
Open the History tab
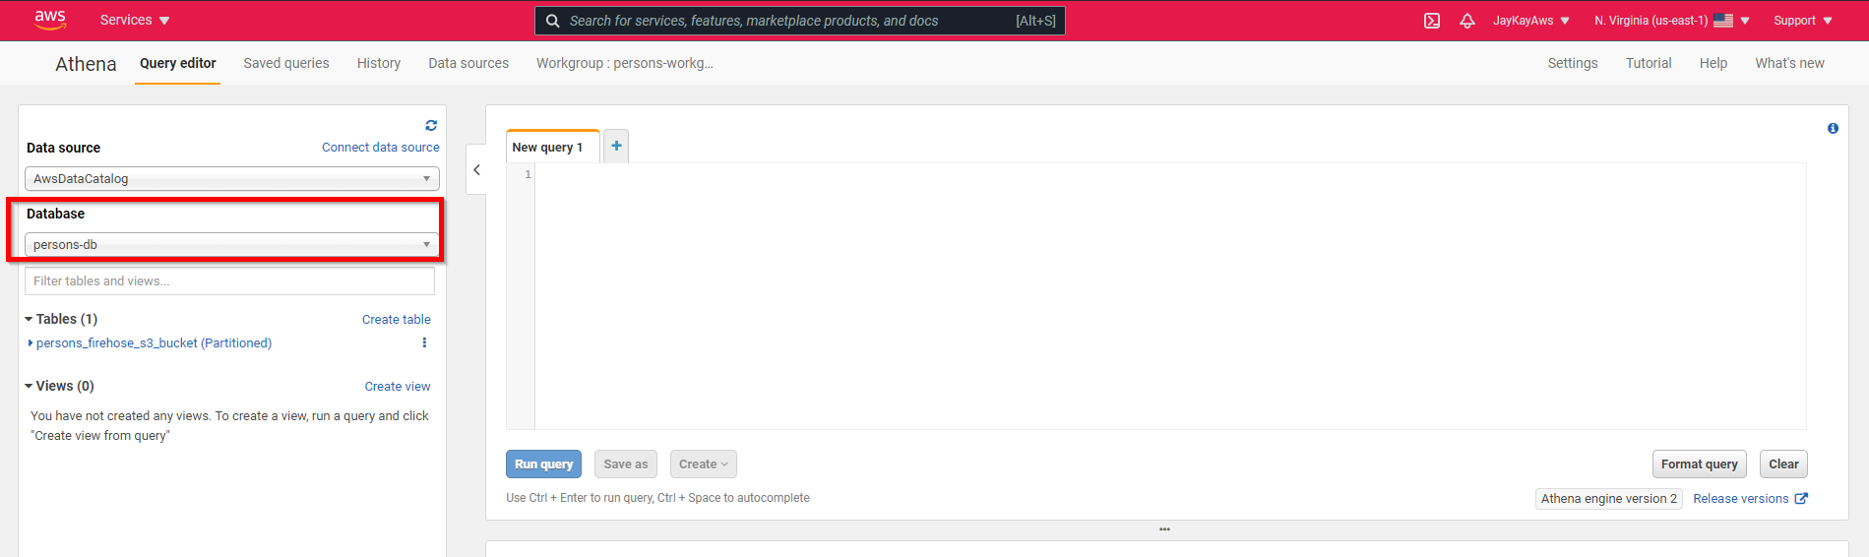point(378,63)
